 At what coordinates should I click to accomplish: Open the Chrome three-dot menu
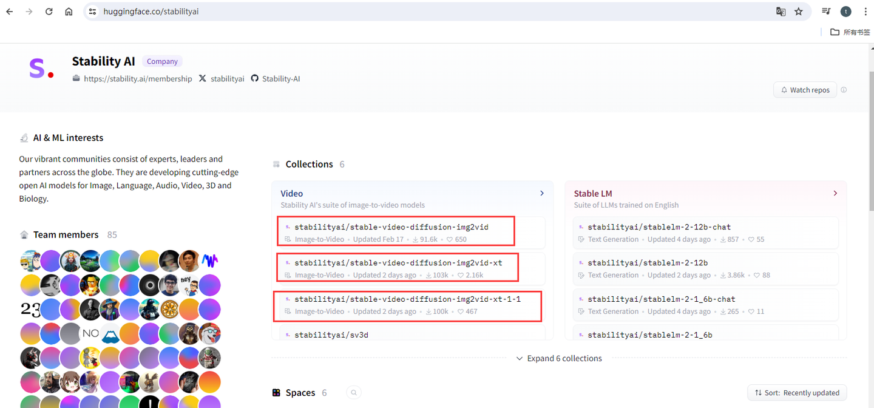pyautogui.click(x=866, y=12)
